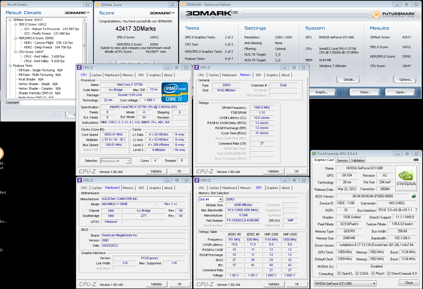The width and height of the screenshot is (423, 289).
Task: Collapse the Feature Tests tree node
Action: (x=10, y=66)
